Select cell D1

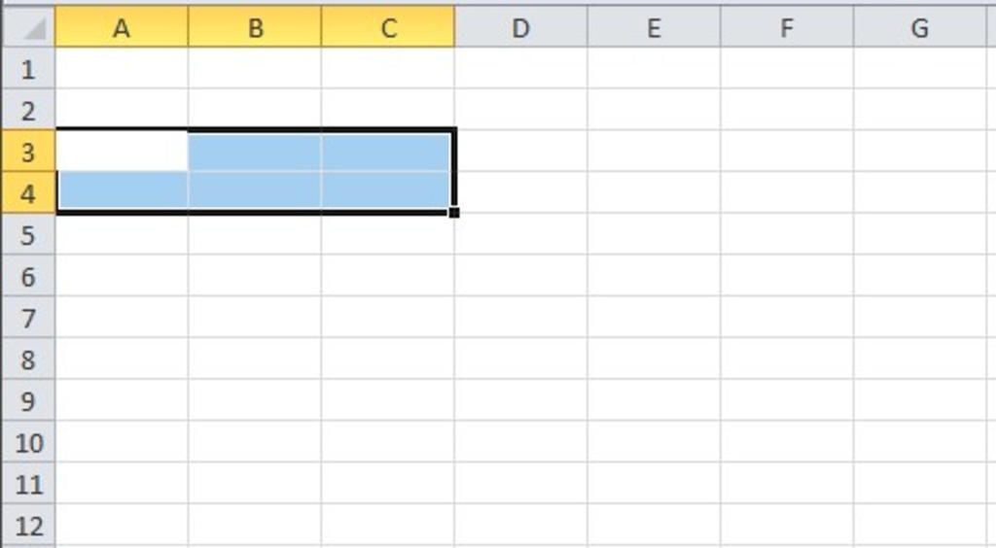click(520, 69)
